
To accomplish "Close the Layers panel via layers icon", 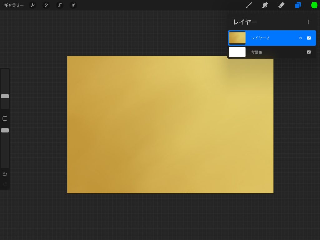I will [298, 5].
